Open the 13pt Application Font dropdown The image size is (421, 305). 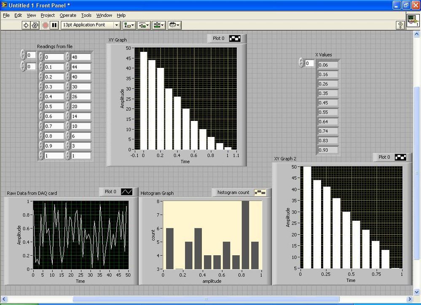point(91,25)
